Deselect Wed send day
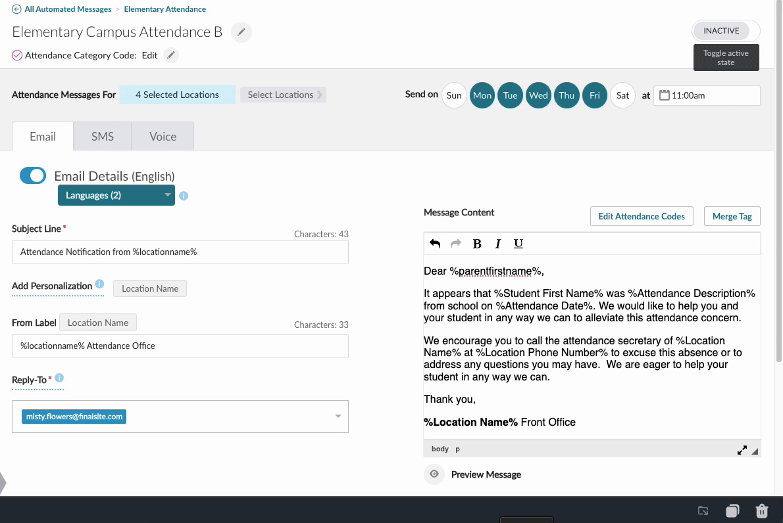783x523 pixels. (x=538, y=95)
